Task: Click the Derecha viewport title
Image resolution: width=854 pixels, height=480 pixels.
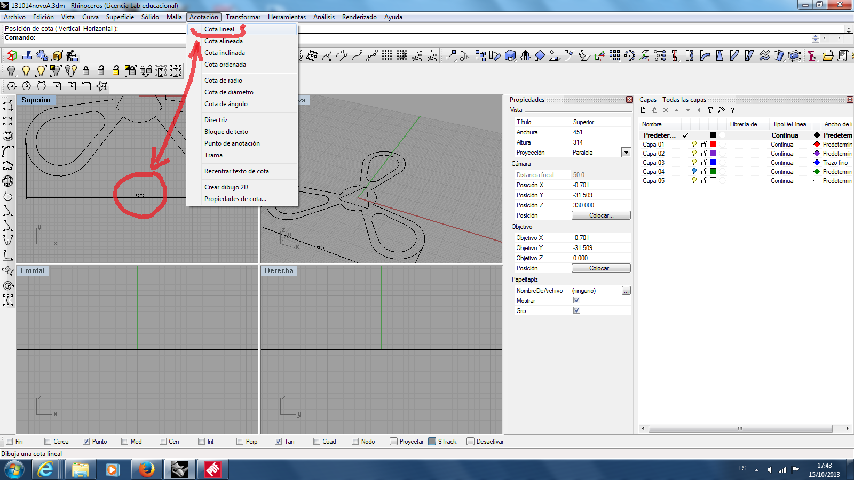Action: click(279, 271)
